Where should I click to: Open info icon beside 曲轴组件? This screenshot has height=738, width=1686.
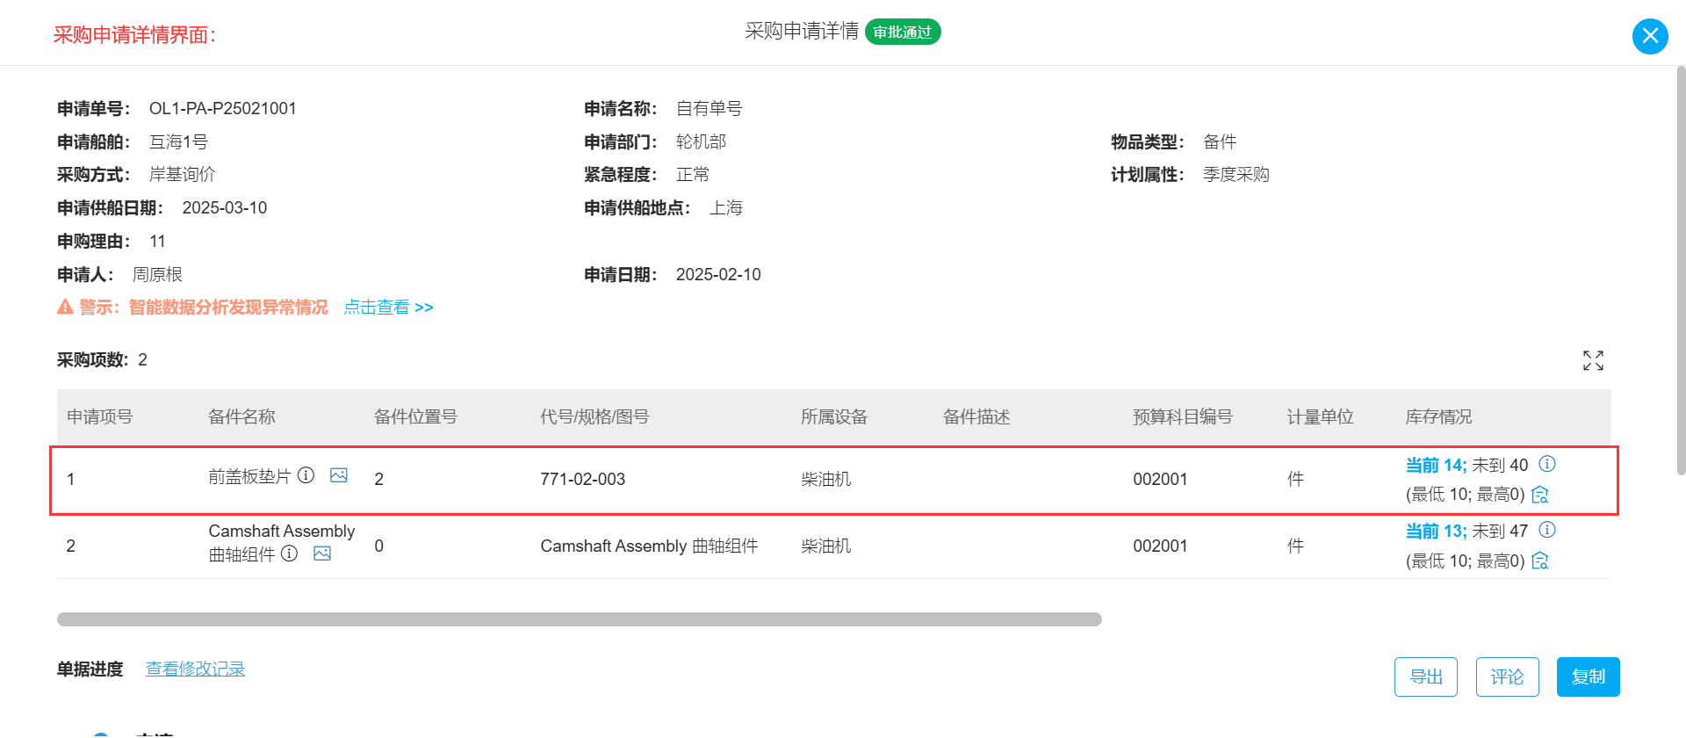pos(289,553)
